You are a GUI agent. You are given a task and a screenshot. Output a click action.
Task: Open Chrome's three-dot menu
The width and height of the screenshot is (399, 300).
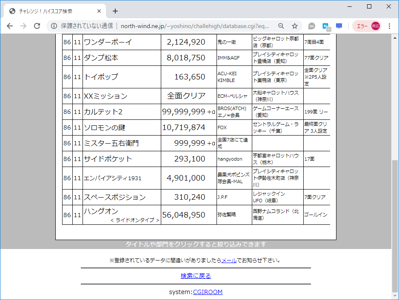pos(390,26)
